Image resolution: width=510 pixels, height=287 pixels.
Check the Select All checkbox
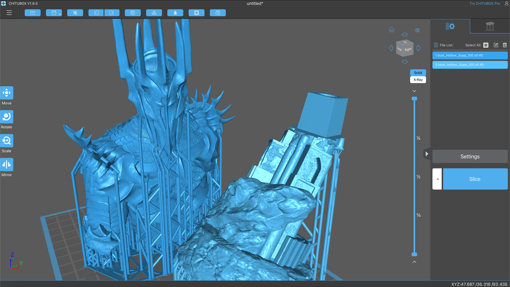click(486, 45)
